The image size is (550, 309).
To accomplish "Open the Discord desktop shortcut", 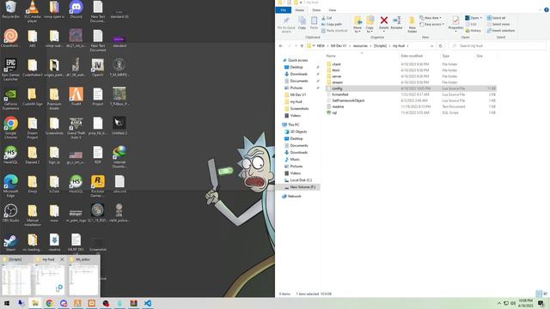I will coord(76,10).
